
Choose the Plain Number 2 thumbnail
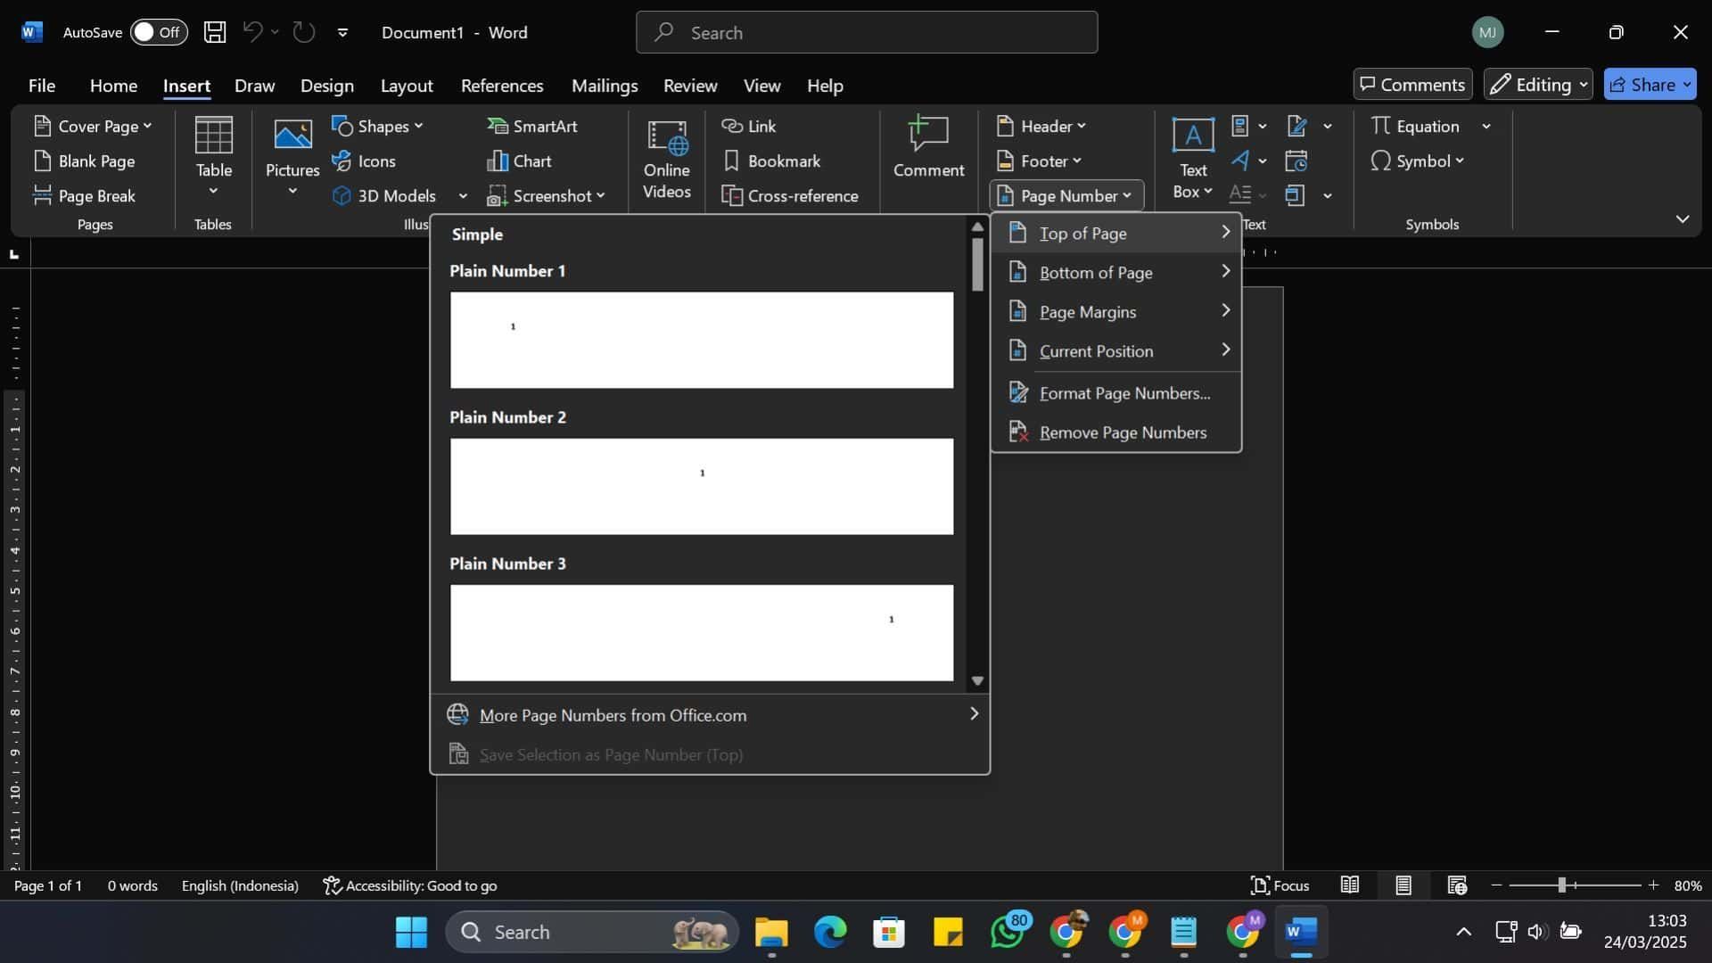click(x=702, y=486)
